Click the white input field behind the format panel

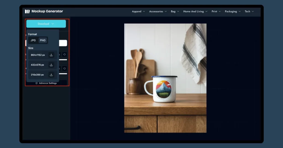tap(63, 43)
